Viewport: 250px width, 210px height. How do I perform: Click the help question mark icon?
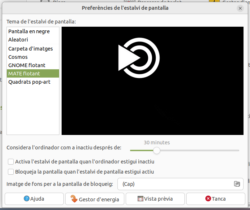[26, 199]
